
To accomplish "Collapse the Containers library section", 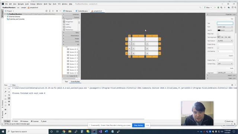I will point(71,14).
